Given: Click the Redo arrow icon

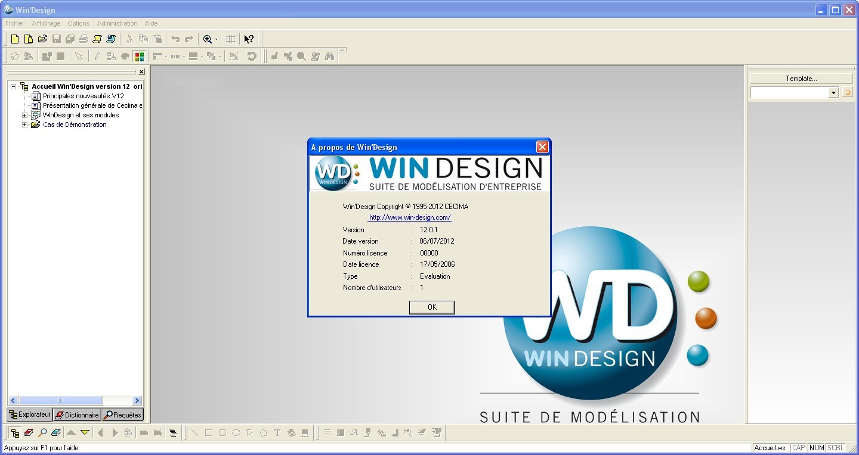Looking at the screenshot, I should pyautogui.click(x=189, y=39).
